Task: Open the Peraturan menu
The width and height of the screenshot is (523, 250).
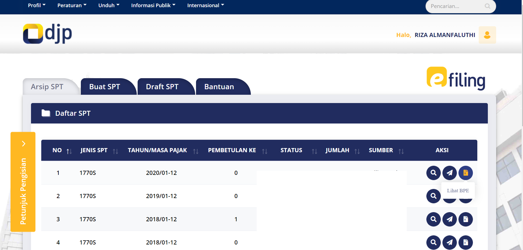Action: pos(72,5)
